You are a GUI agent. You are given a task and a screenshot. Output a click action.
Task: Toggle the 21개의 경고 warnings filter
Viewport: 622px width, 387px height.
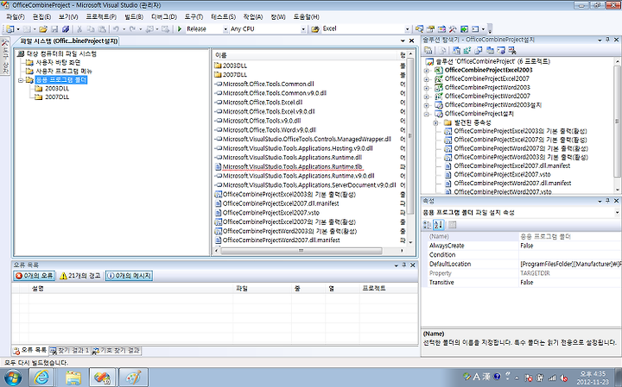[x=80, y=276]
